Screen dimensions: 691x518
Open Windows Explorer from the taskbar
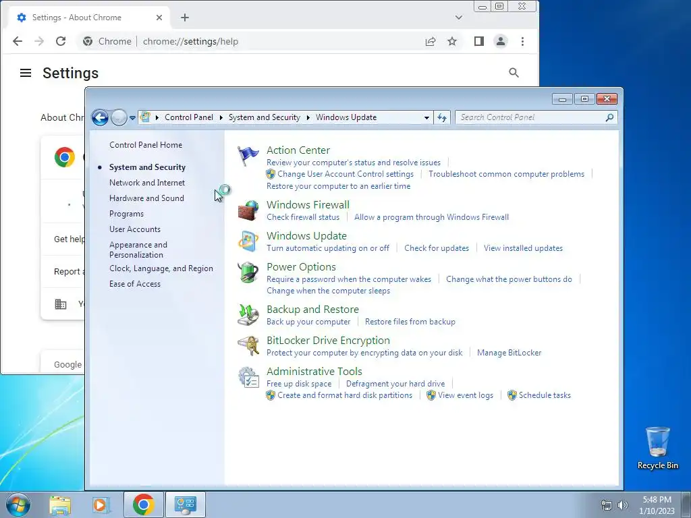[60, 505]
